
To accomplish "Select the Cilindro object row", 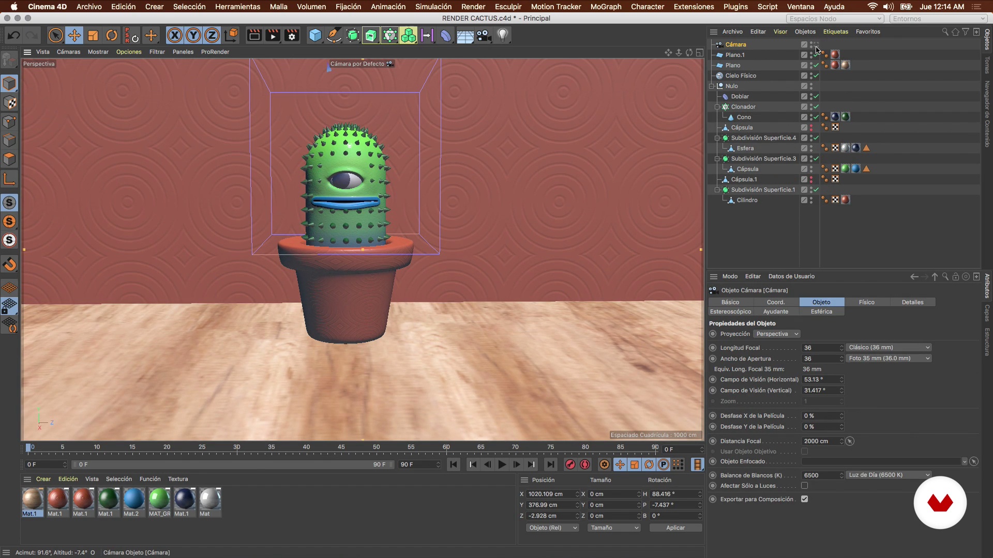I will click(x=747, y=200).
